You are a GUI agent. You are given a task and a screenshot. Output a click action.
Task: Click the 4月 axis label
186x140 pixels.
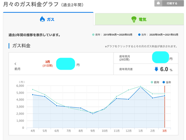tap(33, 131)
